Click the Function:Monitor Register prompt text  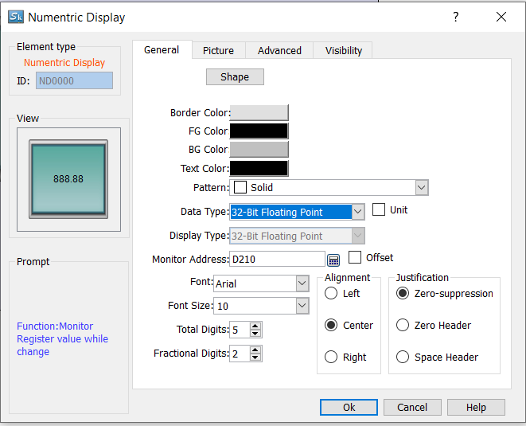tap(62, 338)
